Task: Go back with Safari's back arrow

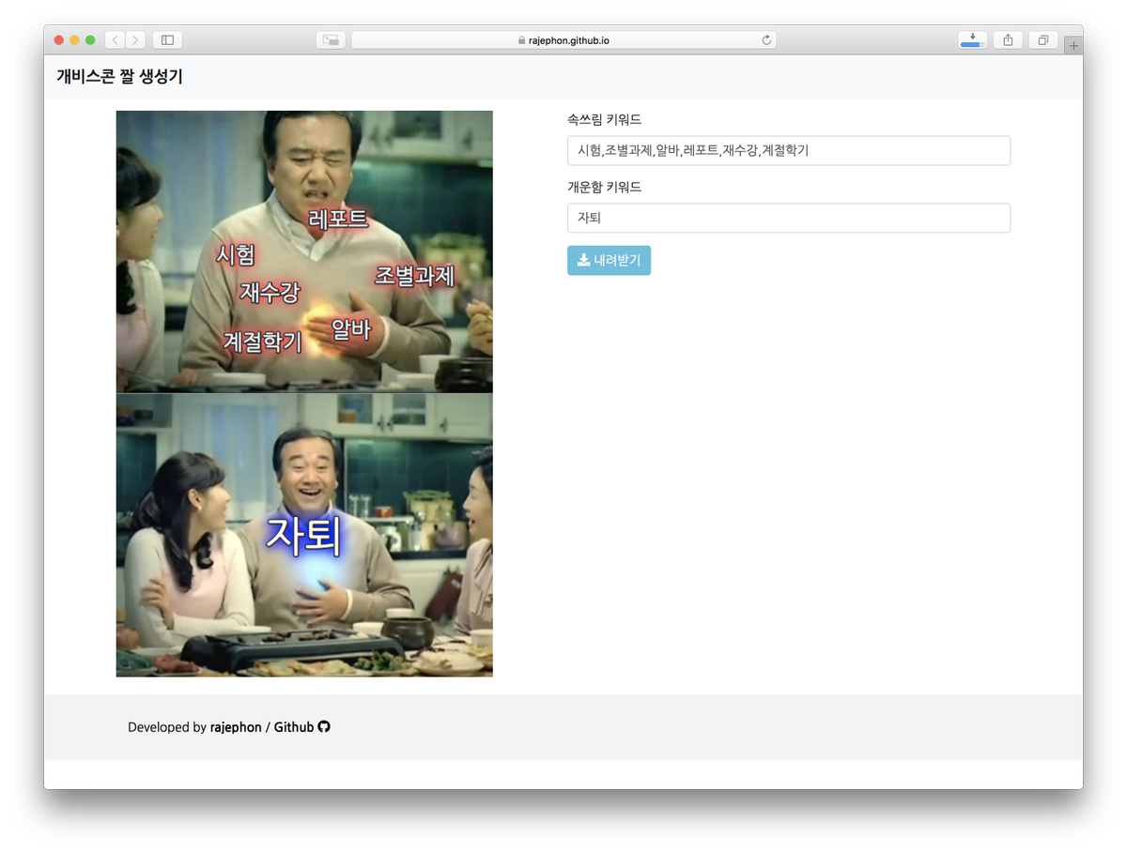Action: click(115, 40)
